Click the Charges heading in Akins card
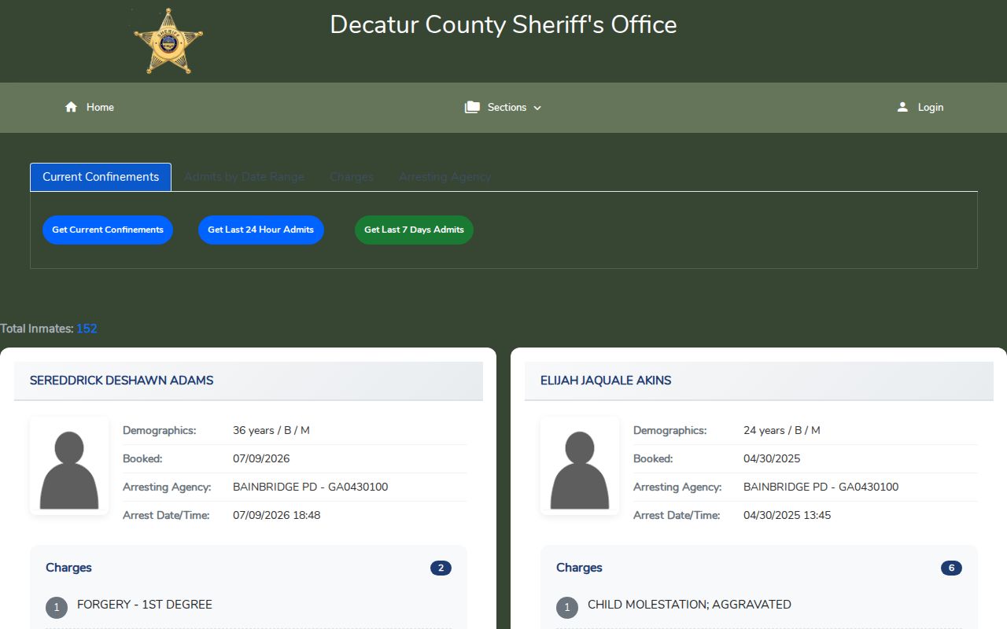This screenshot has width=1007, height=629. [579, 568]
